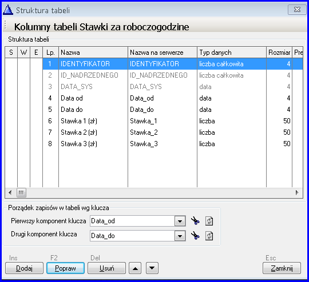309x282 pixels.
Task: Move column up with the up-arrow button
Action: pos(135,268)
